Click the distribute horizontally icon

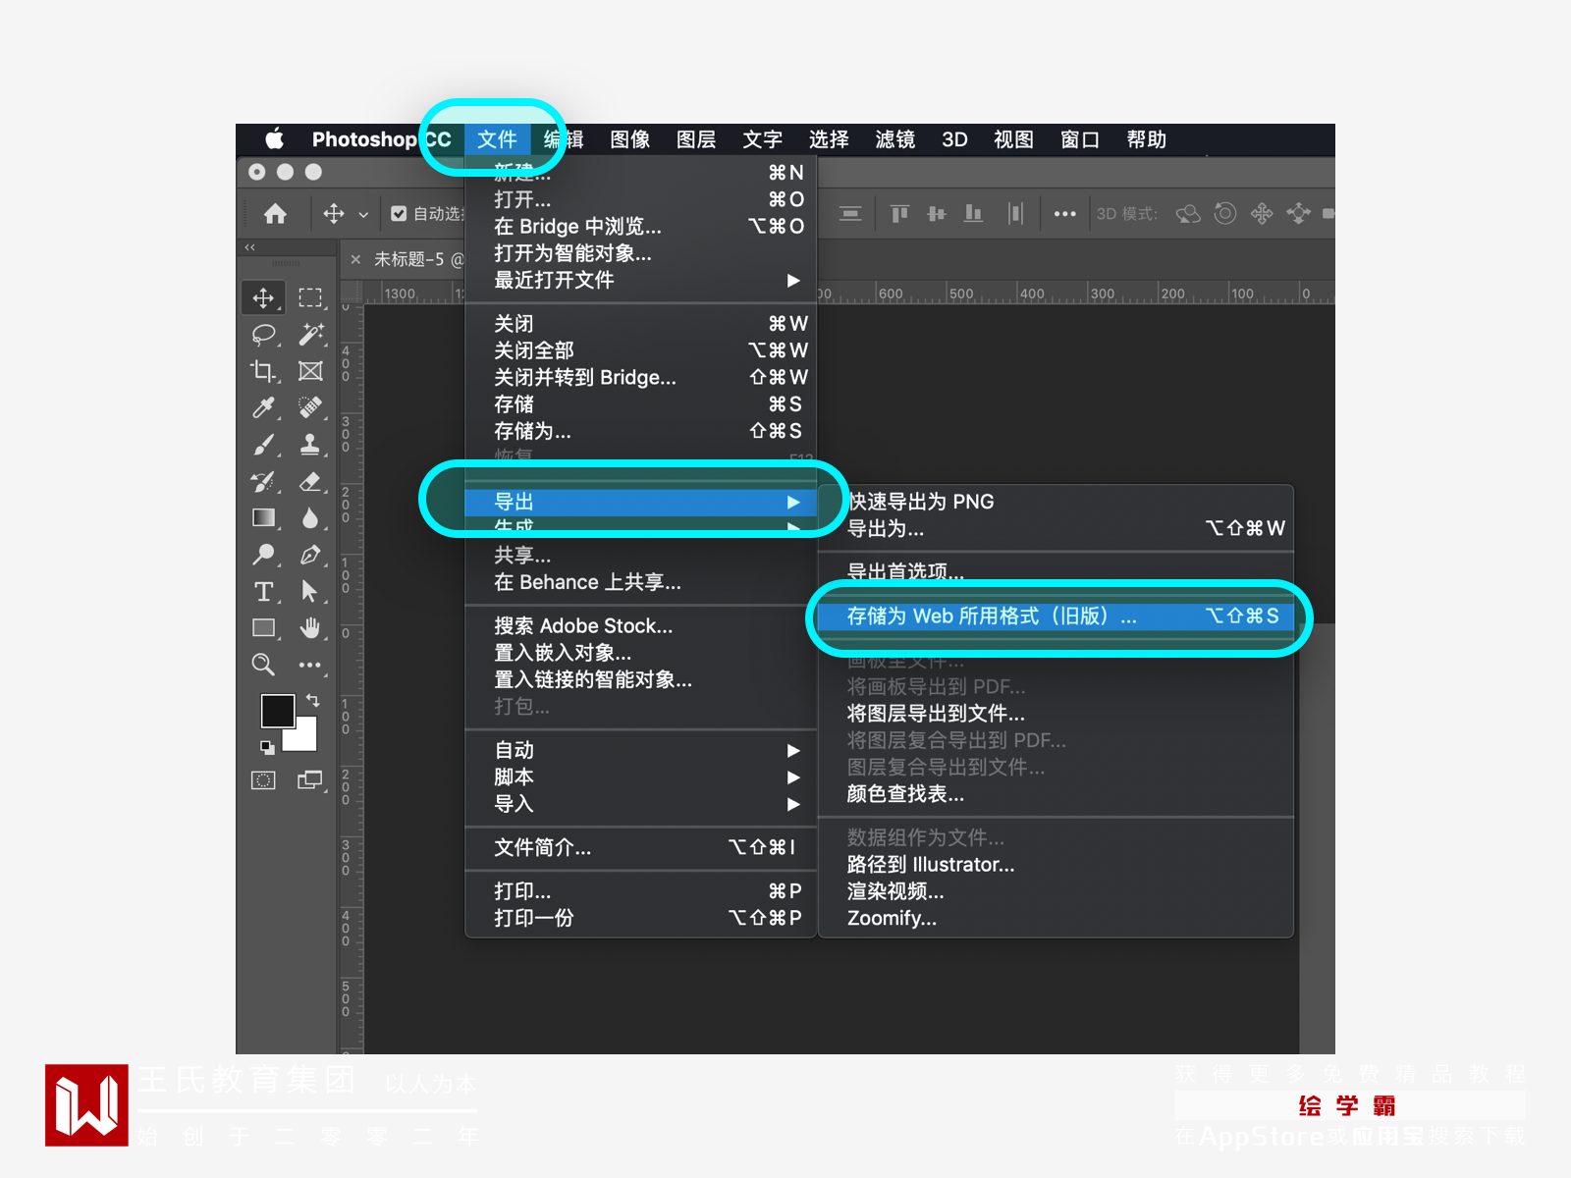click(1015, 213)
